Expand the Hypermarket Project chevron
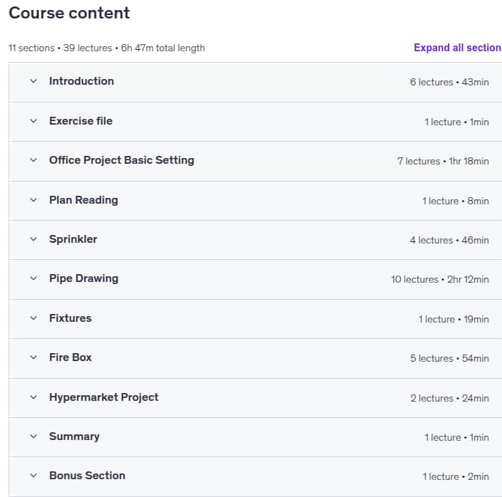This screenshot has height=497, width=502. (33, 397)
